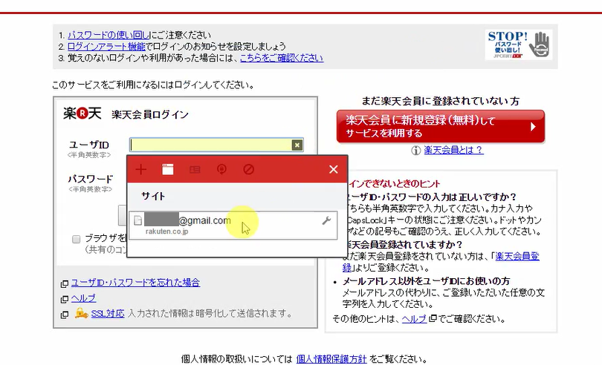The image size is (602, 365).
Task: Click the form fill card icon
Action: (195, 169)
